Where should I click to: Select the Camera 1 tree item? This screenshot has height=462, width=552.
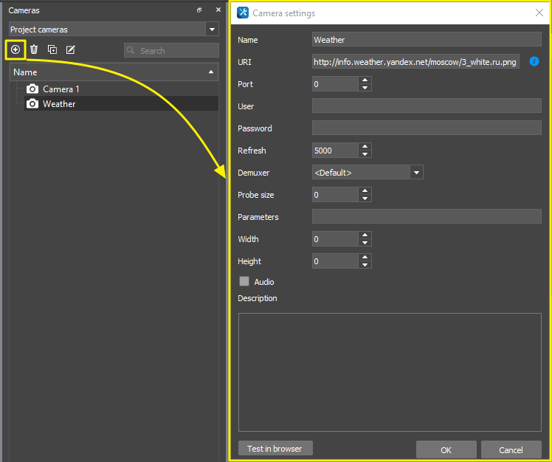tap(61, 89)
